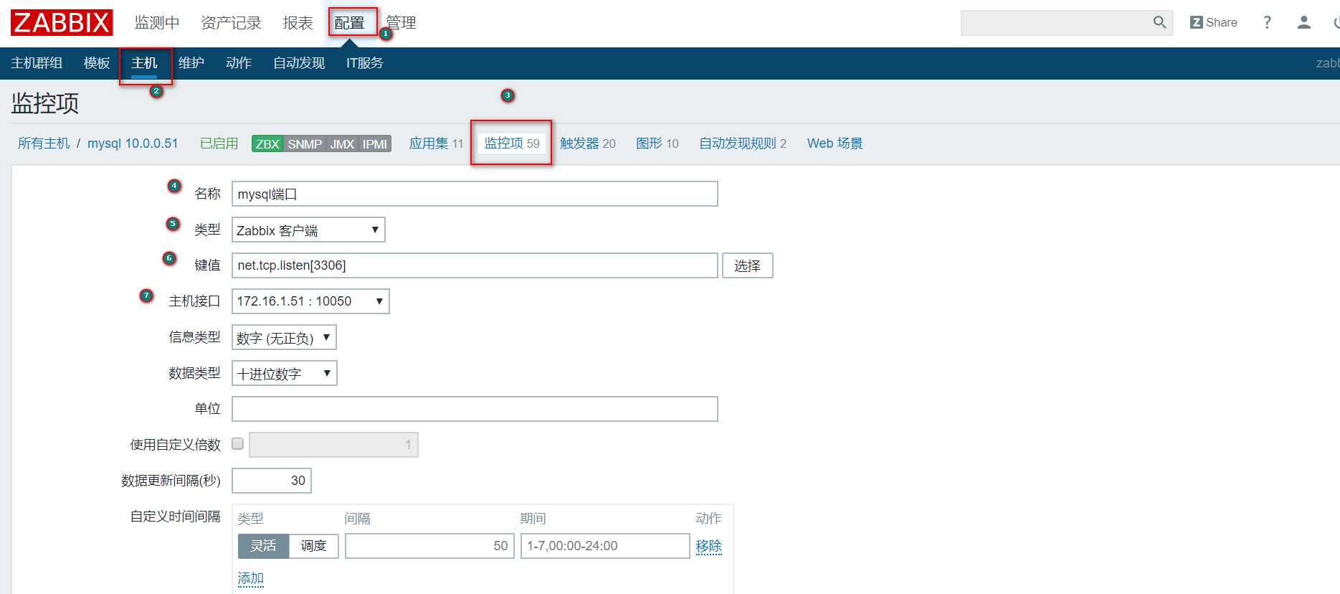The image size is (1340, 594).
Task: Focus the top search box
Action: tap(1055, 22)
